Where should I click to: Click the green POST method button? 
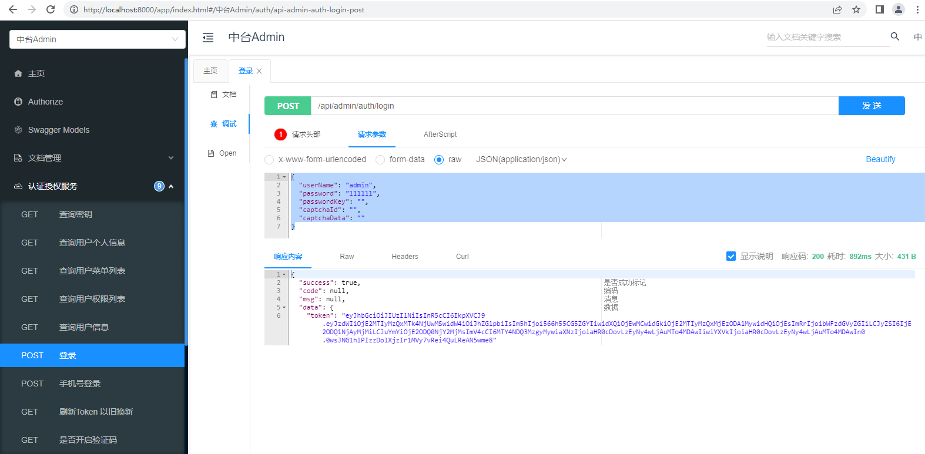pos(288,106)
